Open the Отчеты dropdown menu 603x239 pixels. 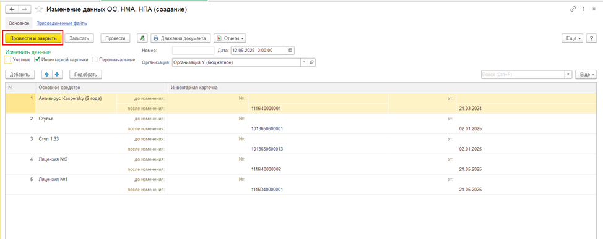point(230,38)
